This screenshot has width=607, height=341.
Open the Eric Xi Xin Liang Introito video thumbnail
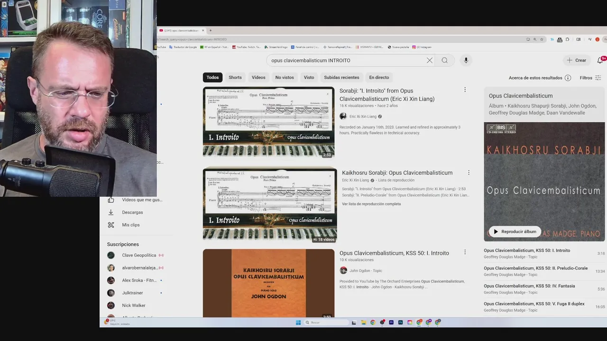click(268, 122)
